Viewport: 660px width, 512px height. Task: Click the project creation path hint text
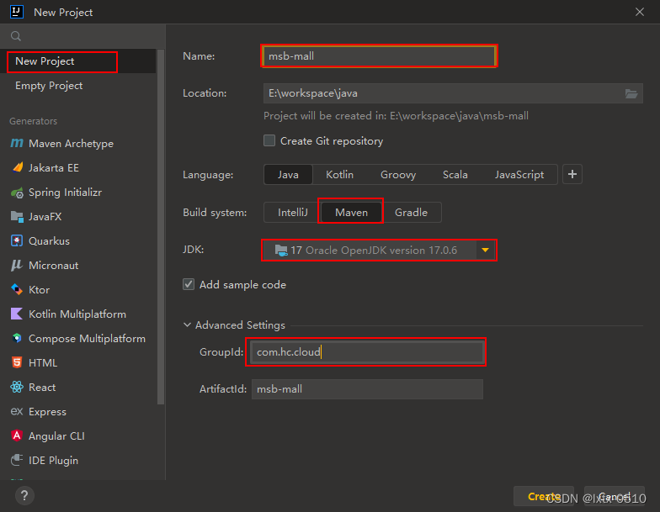[x=396, y=116]
